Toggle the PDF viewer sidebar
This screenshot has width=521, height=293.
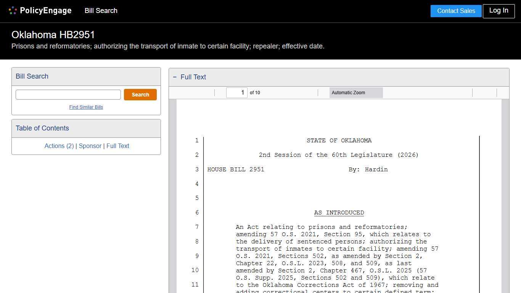point(177,92)
